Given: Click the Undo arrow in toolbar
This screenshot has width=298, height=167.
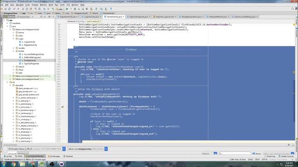Looking at the screenshot, I should tap(14, 9).
